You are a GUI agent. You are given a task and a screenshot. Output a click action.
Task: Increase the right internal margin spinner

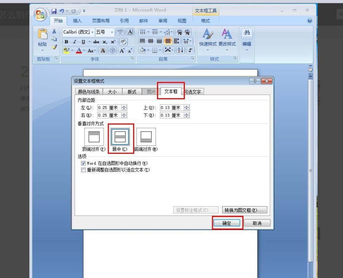(124, 114)
